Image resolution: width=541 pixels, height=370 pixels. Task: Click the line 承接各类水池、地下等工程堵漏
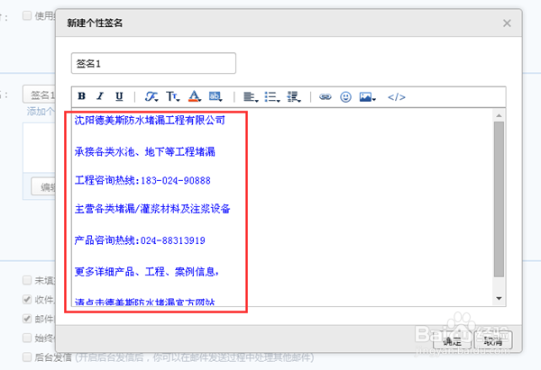coord(145,151)
